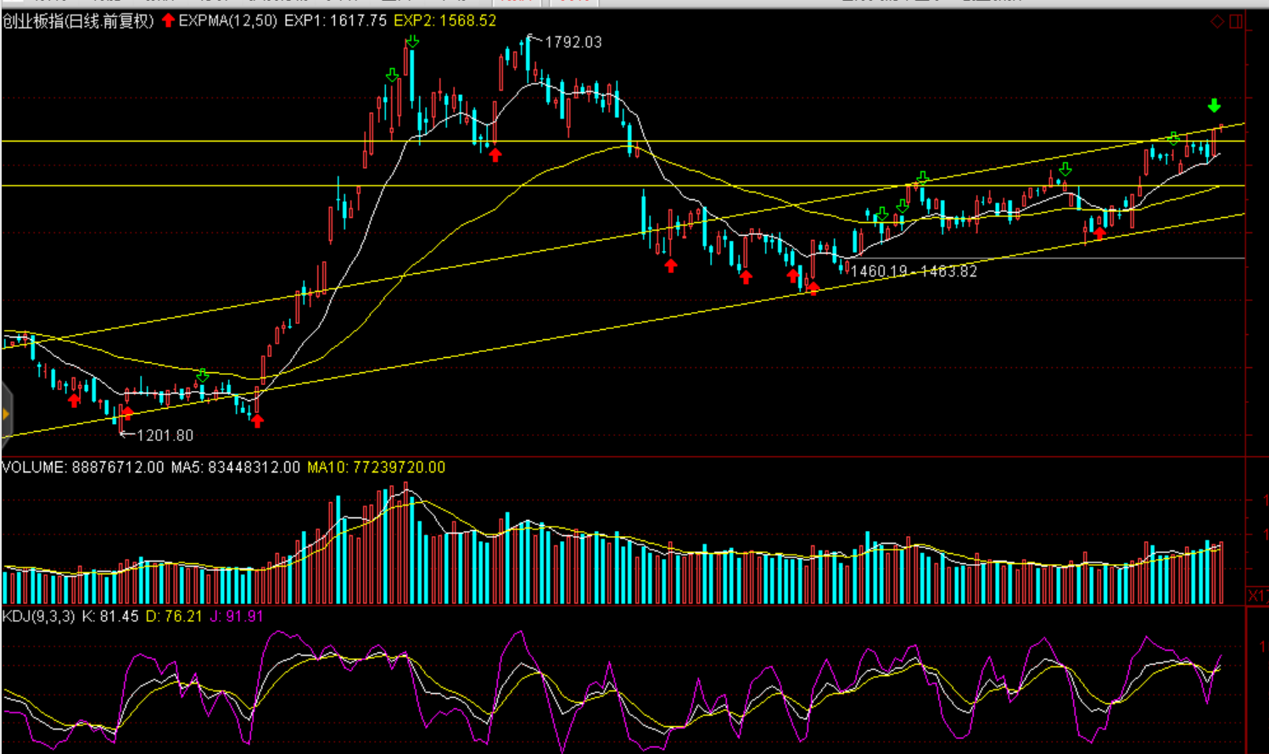Click the EXP2: 1568.52 yellow value
The height and width of the screenshot is (754, 1269).
[444, 20]
